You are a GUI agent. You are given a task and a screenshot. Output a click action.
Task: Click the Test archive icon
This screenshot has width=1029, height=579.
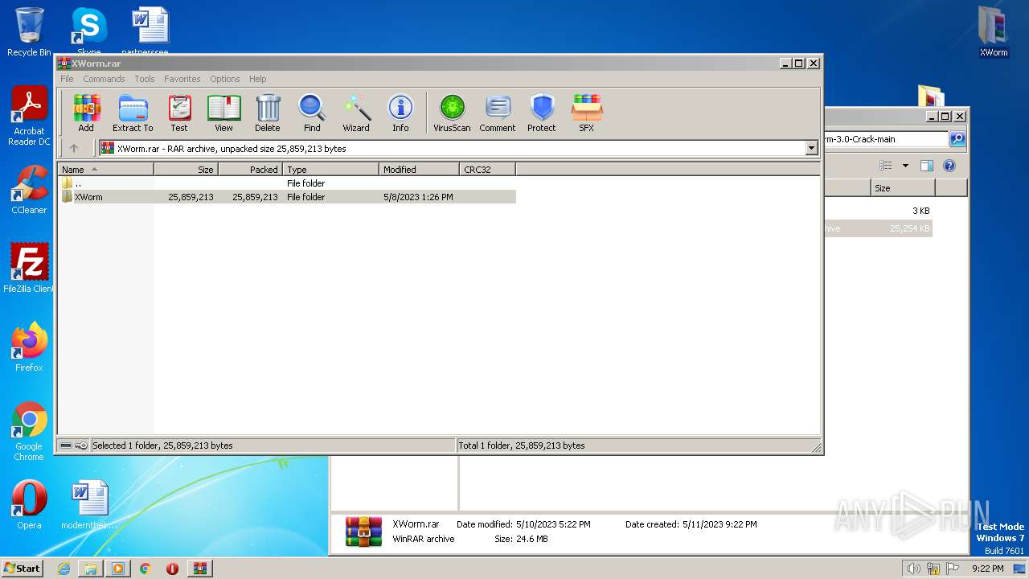179,113
